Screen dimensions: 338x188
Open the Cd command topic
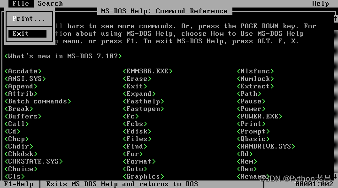[x=13, y=132]
